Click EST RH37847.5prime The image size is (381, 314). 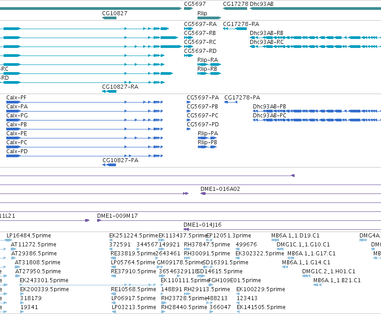[207, 245]
